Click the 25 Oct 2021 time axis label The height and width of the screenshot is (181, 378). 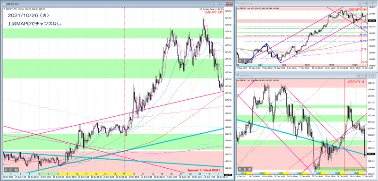(7, 177)
